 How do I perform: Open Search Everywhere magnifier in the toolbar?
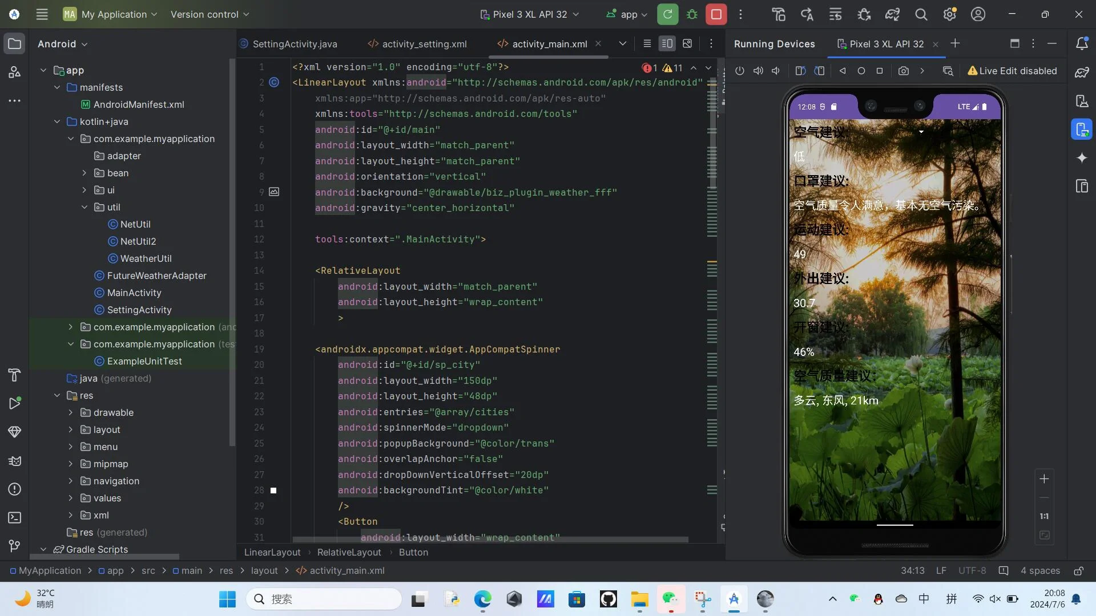921,14
